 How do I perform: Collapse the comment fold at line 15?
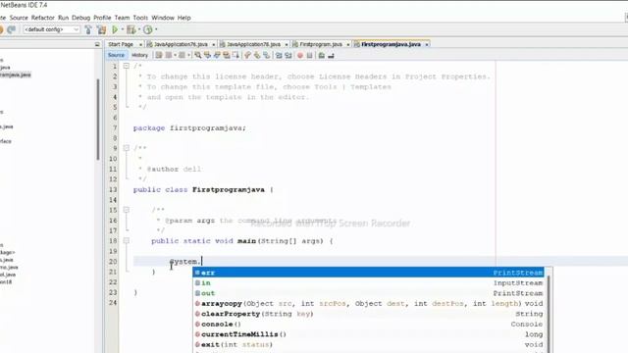click(x=127, y=210)
